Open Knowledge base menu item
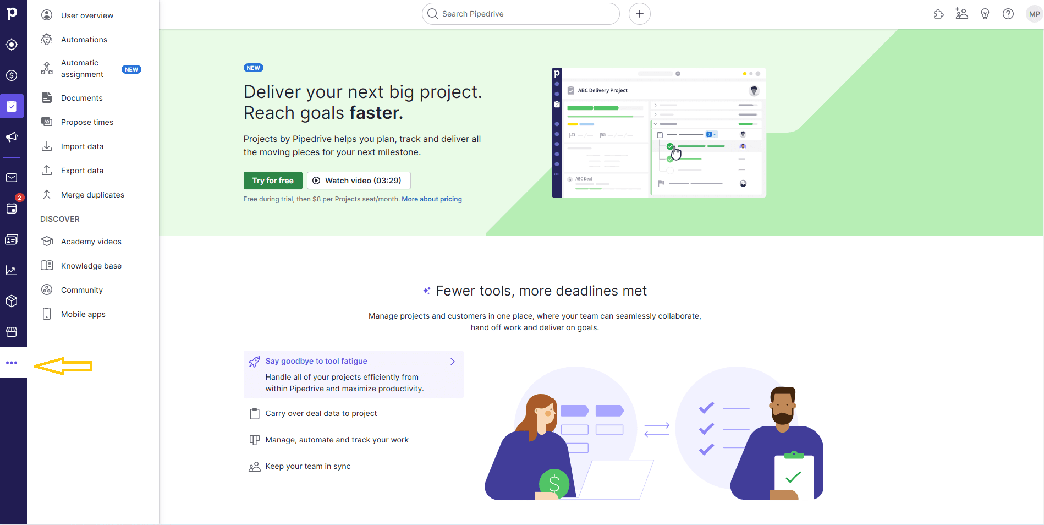1044x525 pixels. pos(92,266)
